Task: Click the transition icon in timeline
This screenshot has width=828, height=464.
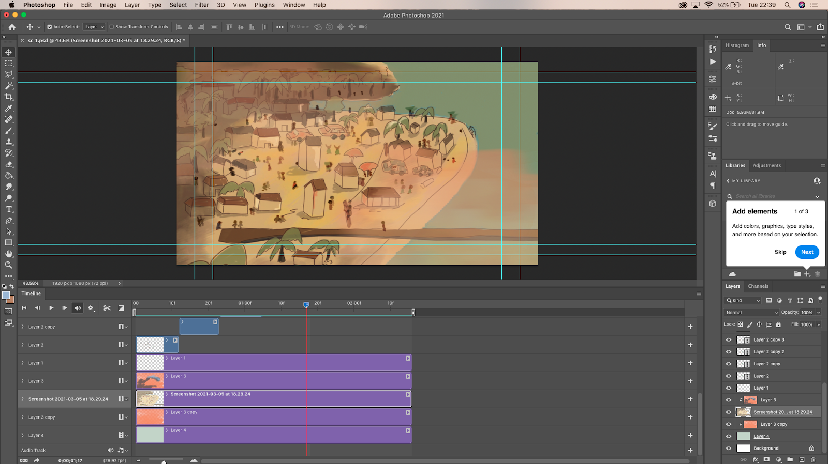Action: point(121,308)
